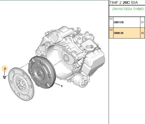Click the T84F 2 20C 50A header
This screenshot has height=124, width=145.
pyautogui.click(x=124, y=3)
